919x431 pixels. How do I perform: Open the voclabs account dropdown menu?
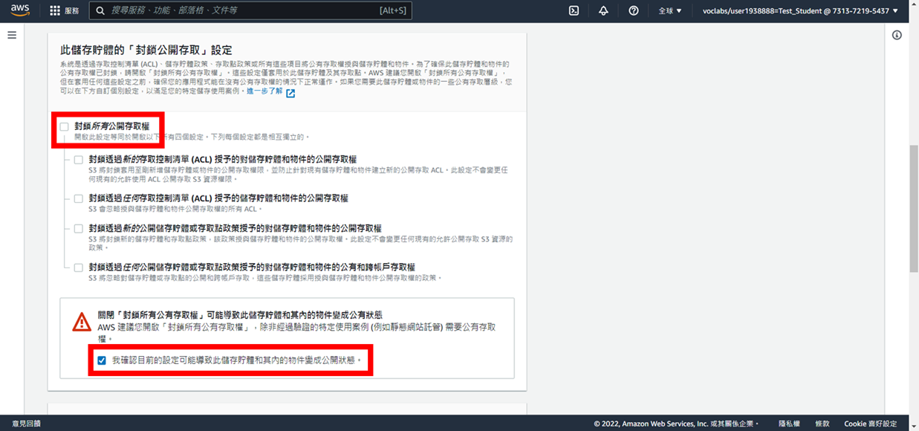point(800,10)
